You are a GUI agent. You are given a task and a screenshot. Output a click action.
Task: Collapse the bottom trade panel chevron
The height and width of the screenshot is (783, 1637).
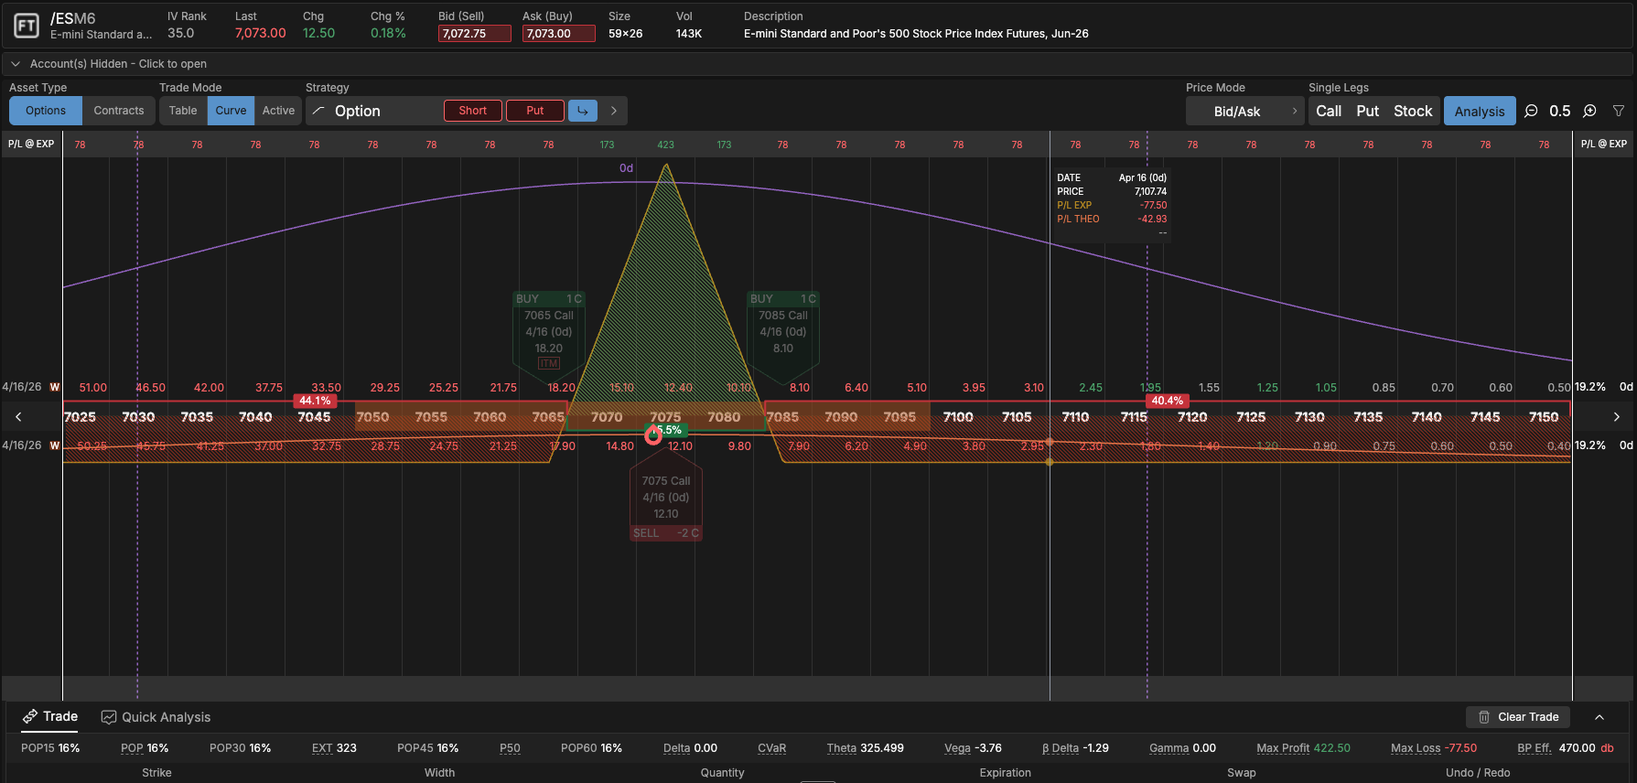pyautogui.click(x=1599, y=717)
